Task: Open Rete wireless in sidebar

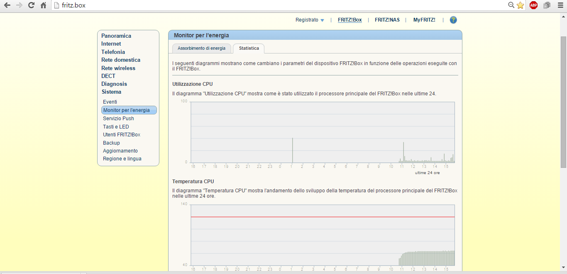Action: (118, 68)
